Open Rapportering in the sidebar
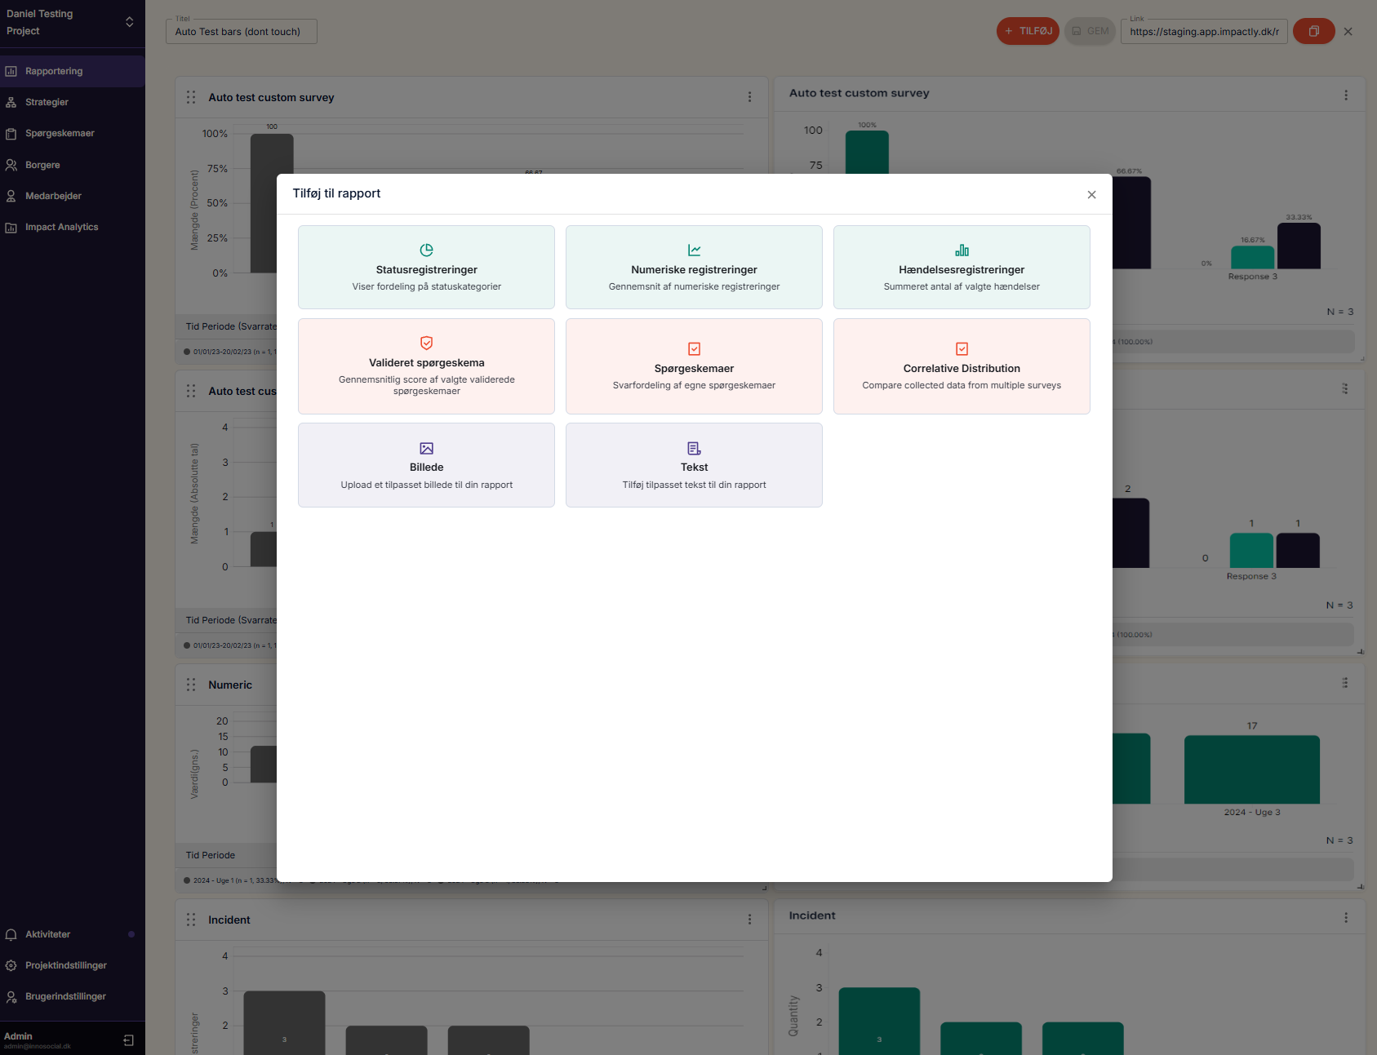1377x1055 pixels. click(x=73, y=71)
